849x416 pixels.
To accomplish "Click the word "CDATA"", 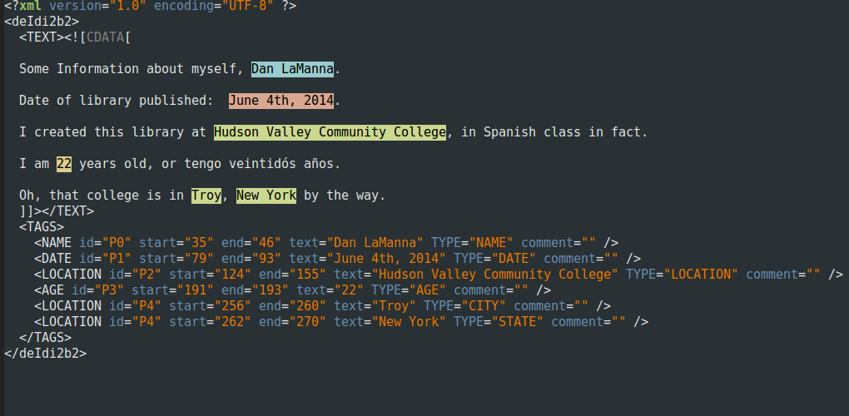I will point(105,37).
